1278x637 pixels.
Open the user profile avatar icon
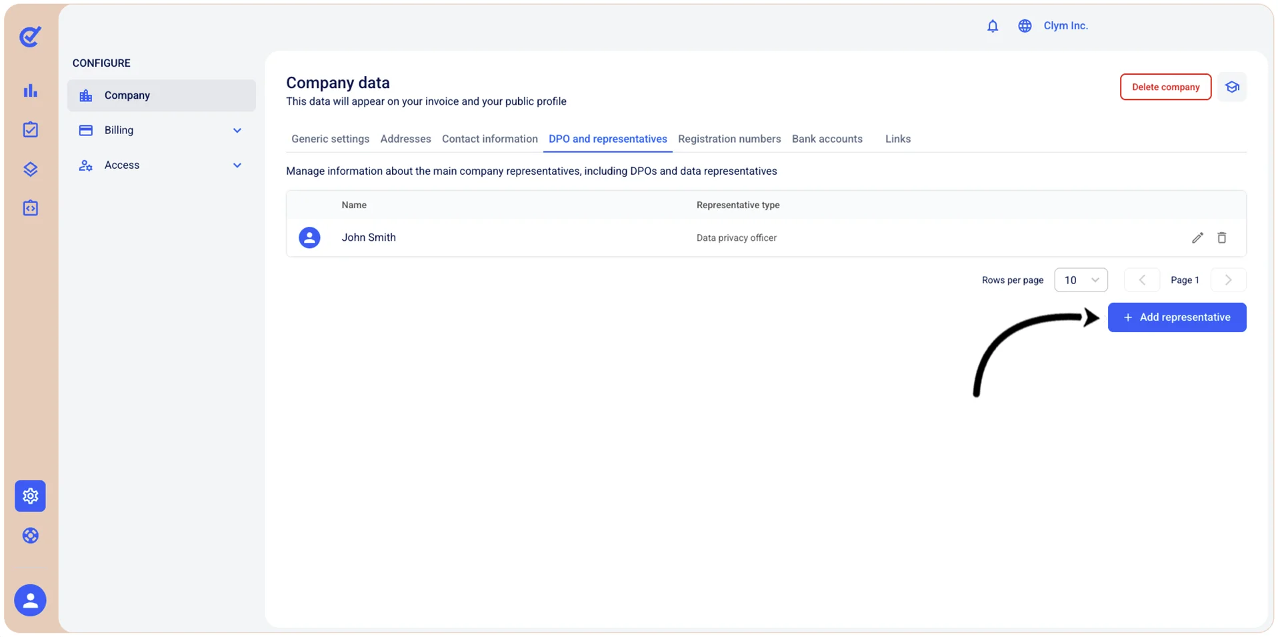(x=30, y=600)
